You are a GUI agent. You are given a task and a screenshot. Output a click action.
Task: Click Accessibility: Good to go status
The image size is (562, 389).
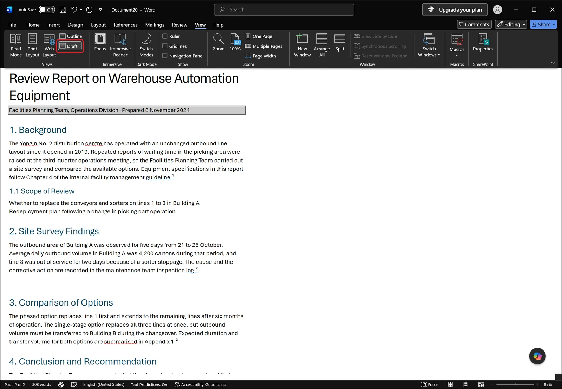200,384
